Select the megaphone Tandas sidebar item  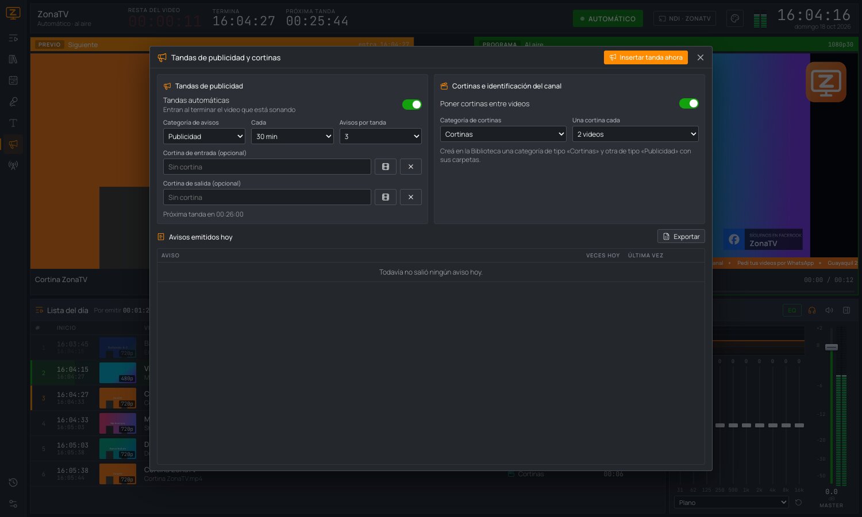pos(13,144)
